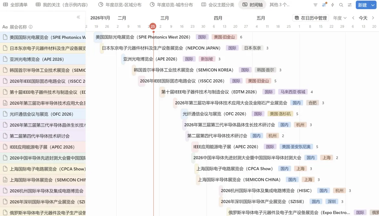Open OFC 2026 timeline entry
This screenshot has width=379, height=216.
[x=214, y=114]
